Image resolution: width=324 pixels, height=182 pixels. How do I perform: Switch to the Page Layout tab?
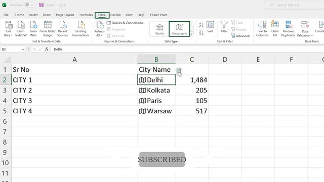[x=65, y=15]
